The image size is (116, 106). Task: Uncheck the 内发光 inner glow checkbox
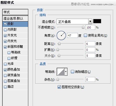tap(5, 41)
